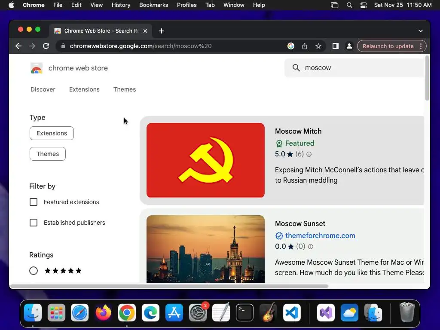Image resolution: width=440 pixels, height=330 pixels.
Task: Open the History menu in menu bar
Action: 121,5
